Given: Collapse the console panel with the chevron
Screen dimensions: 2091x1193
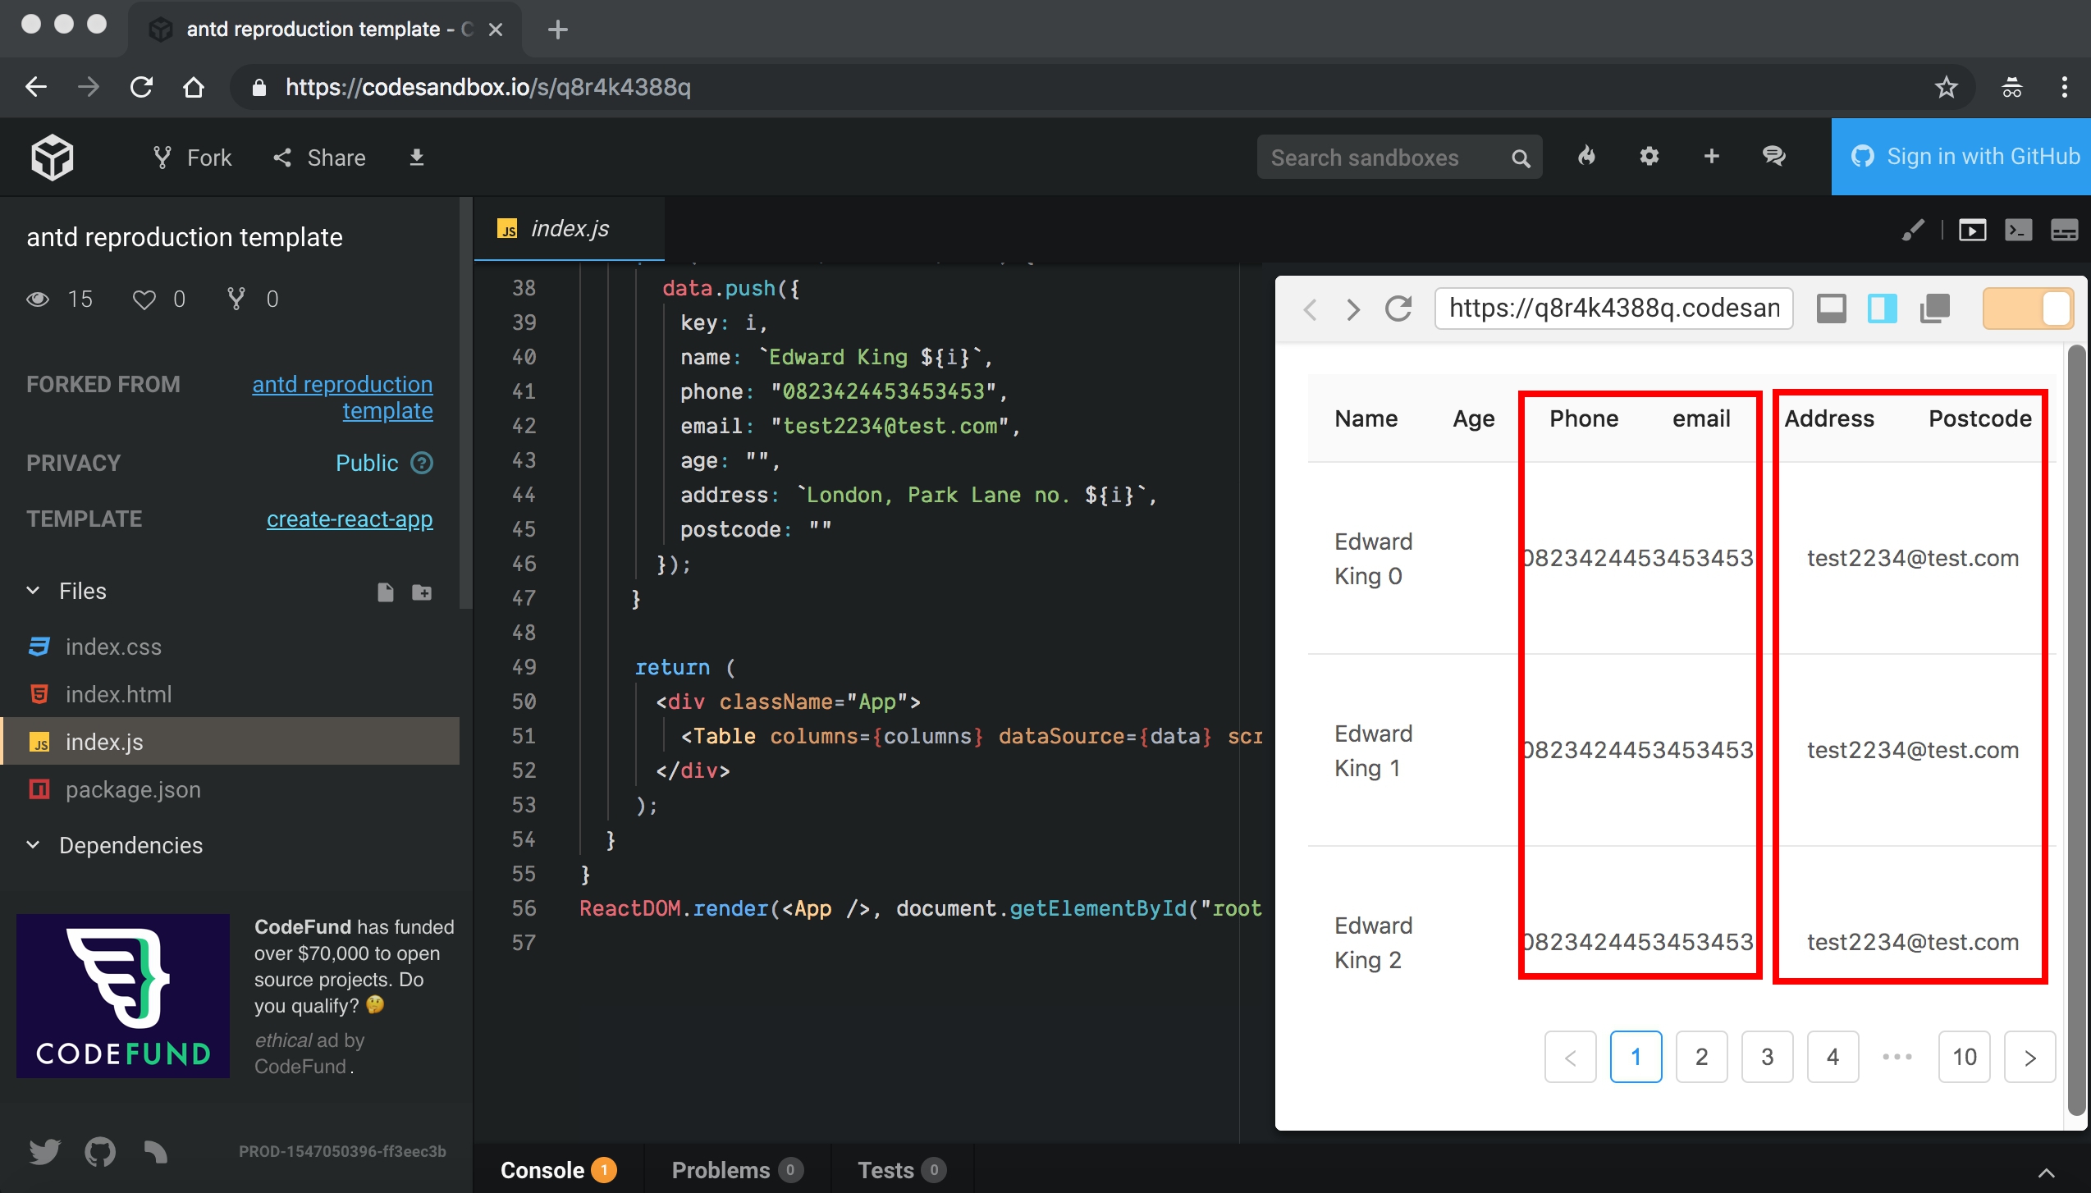Looking at the screenshot, I should (x=2048, y=1171).
